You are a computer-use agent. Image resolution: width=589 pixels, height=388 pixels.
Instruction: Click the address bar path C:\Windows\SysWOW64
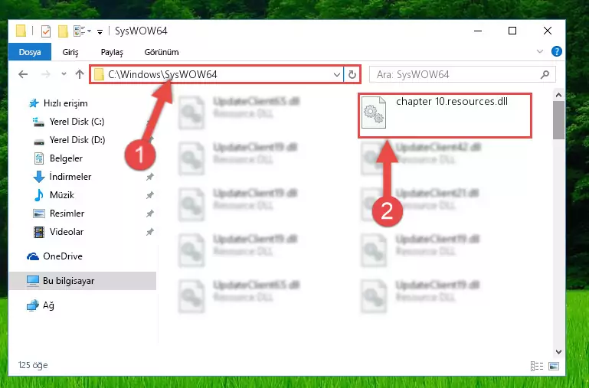(162, 74)
